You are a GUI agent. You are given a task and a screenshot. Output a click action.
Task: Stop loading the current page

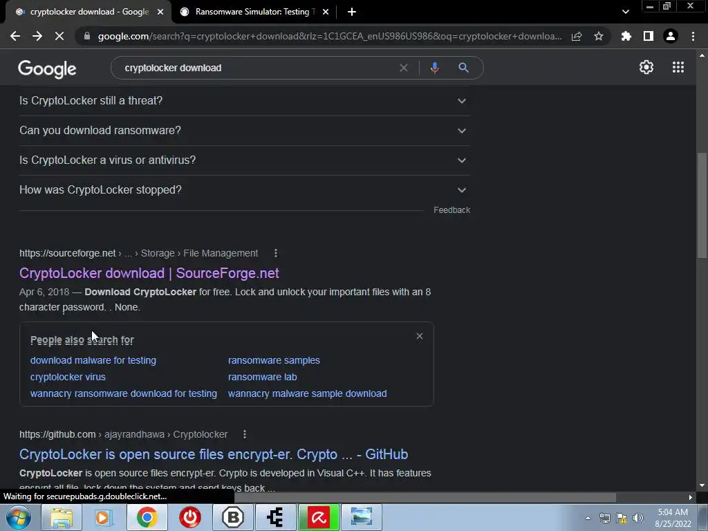pyautogui.click(x=59, y=36)
